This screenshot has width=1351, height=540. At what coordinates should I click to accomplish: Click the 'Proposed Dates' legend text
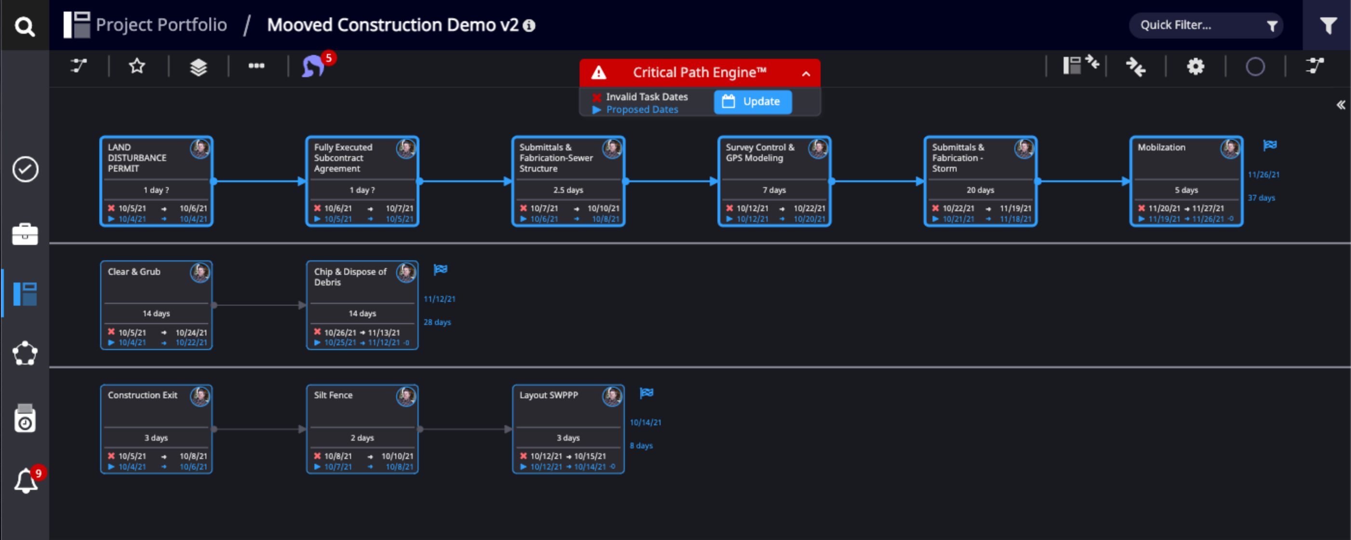(642, 109)
